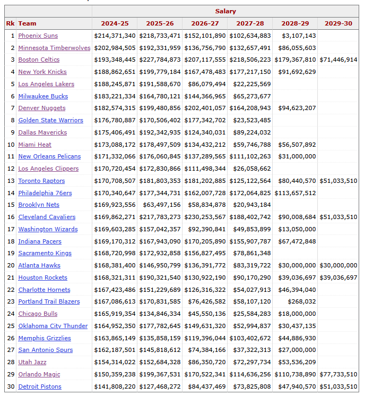
Task: Open the Philadelphia 76ers link
Action: pos(45,193)
